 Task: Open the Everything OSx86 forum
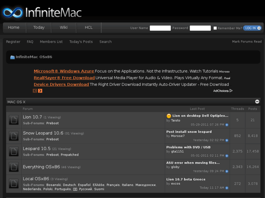42,167
